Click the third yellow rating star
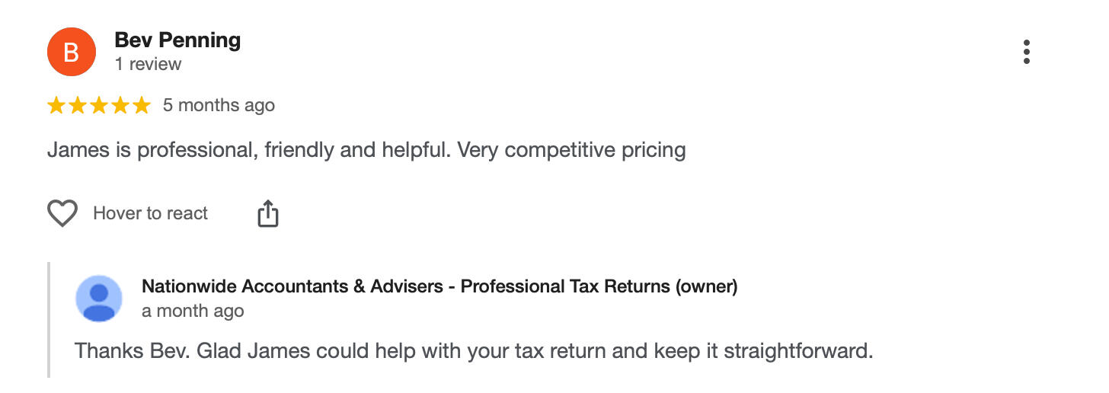Screen dimensions: 1109x393 coord(99,105)
